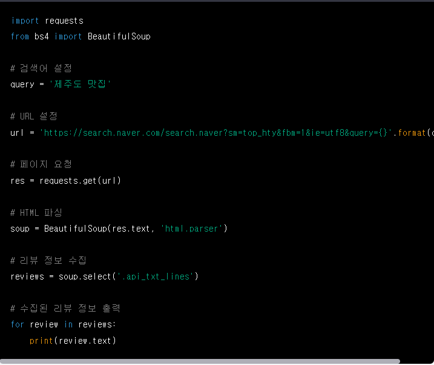
Task: Click the 'for review in reviews:' line
Action: click(x=63, y=324)
